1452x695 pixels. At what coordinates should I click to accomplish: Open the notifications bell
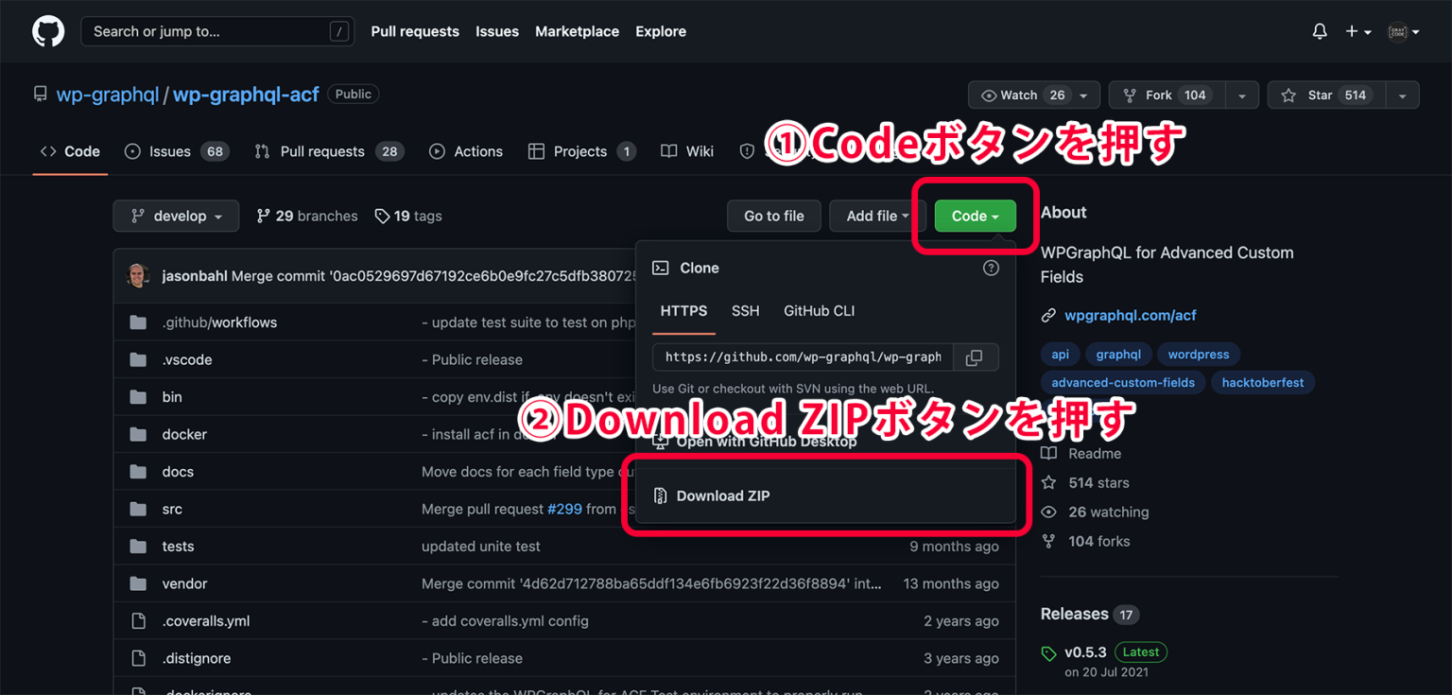[1320, 31]
